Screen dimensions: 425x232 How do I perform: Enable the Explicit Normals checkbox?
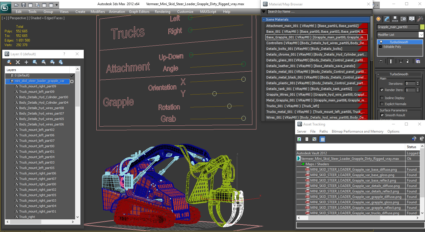pyautogui.click(x=382, y=104)
